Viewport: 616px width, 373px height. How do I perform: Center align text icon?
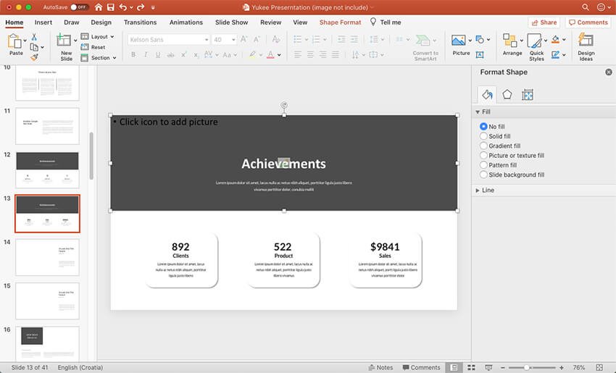coord(310,55)
